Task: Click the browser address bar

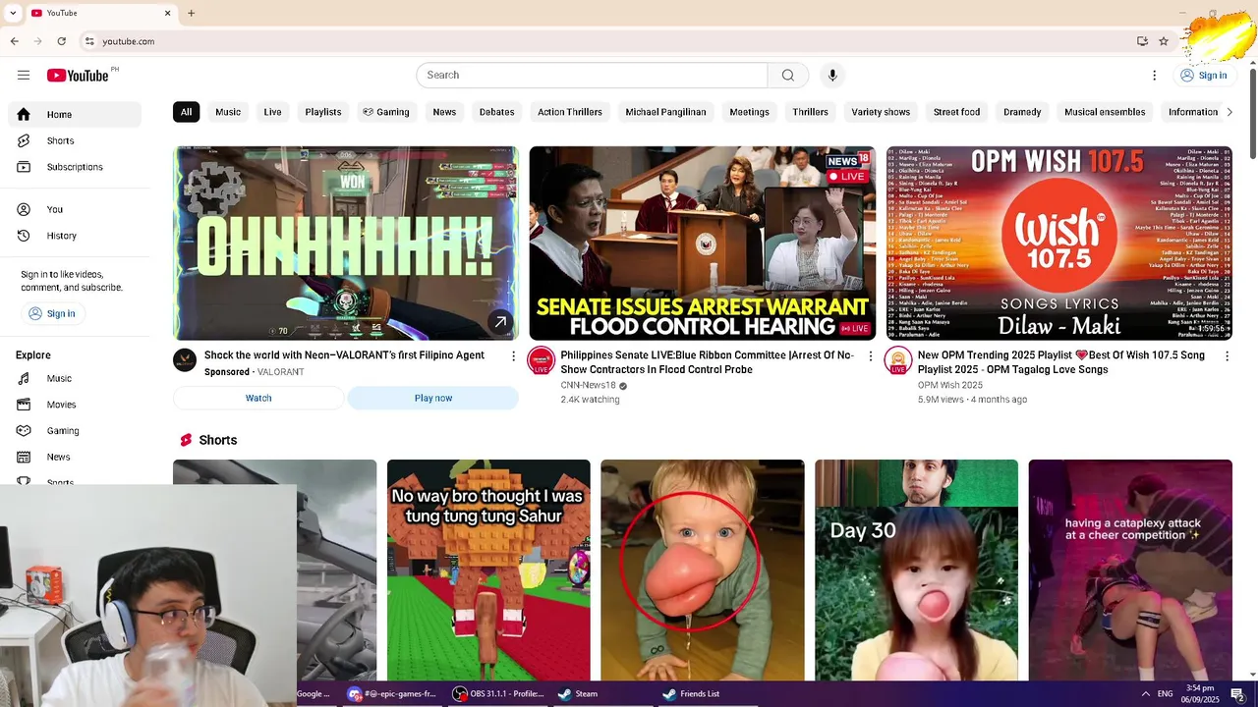Action: (x=609, y=41)
